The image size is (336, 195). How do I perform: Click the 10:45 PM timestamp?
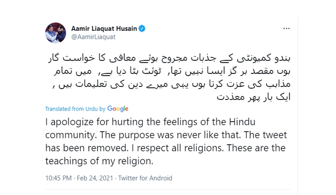pyautogui.click(x=59, y=178)
